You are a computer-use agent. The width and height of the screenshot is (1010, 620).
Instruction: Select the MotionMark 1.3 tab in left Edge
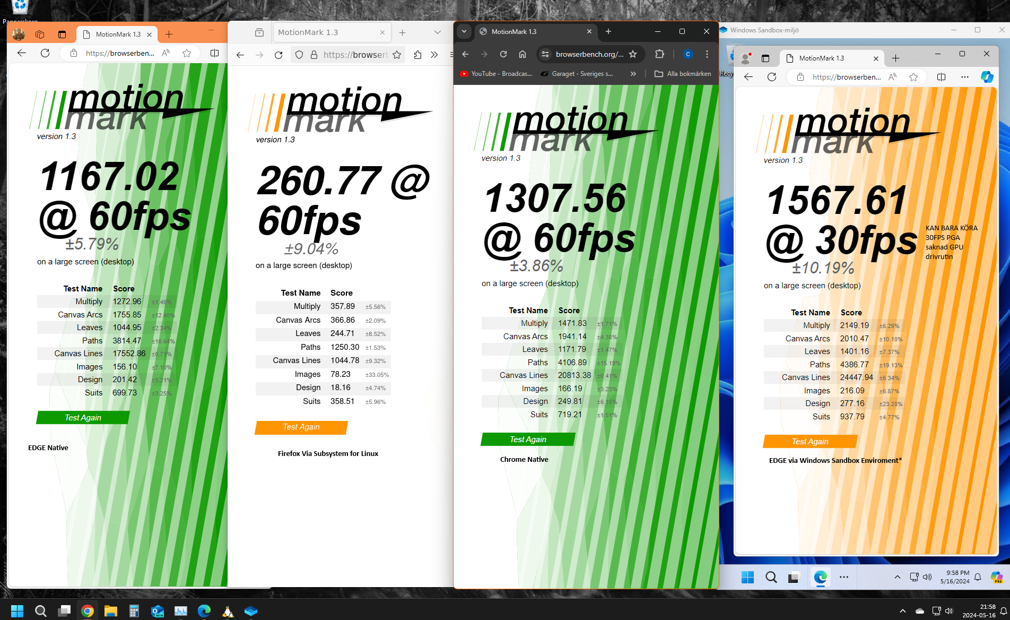tap(117, 35)
